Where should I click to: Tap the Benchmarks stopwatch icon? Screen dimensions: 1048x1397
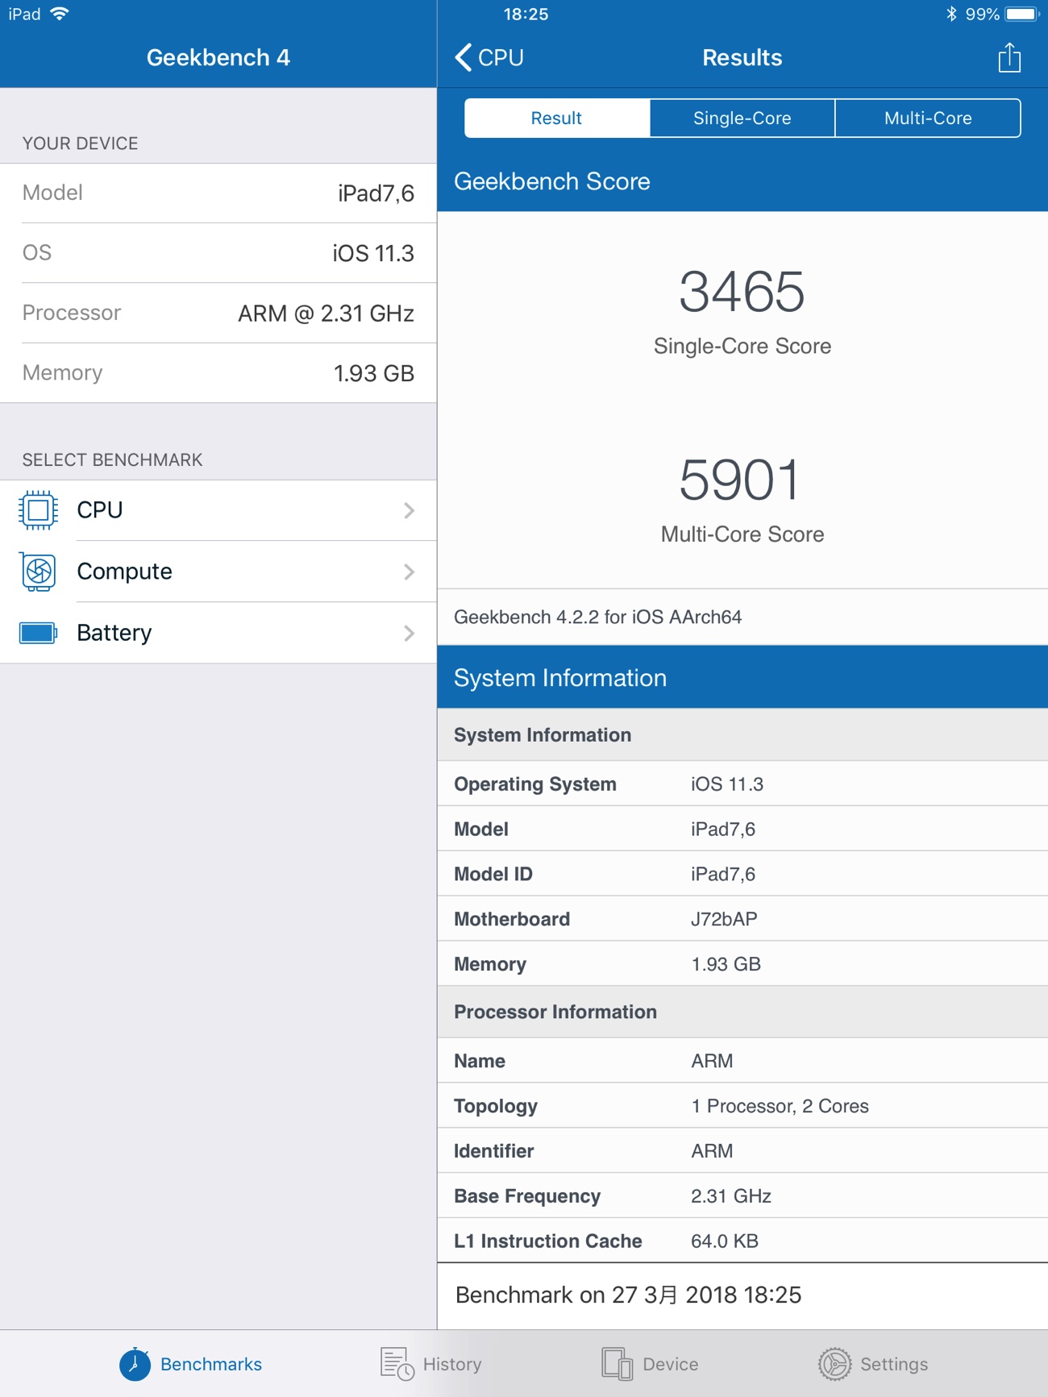pyautogui.click(x=135, y=1363)
